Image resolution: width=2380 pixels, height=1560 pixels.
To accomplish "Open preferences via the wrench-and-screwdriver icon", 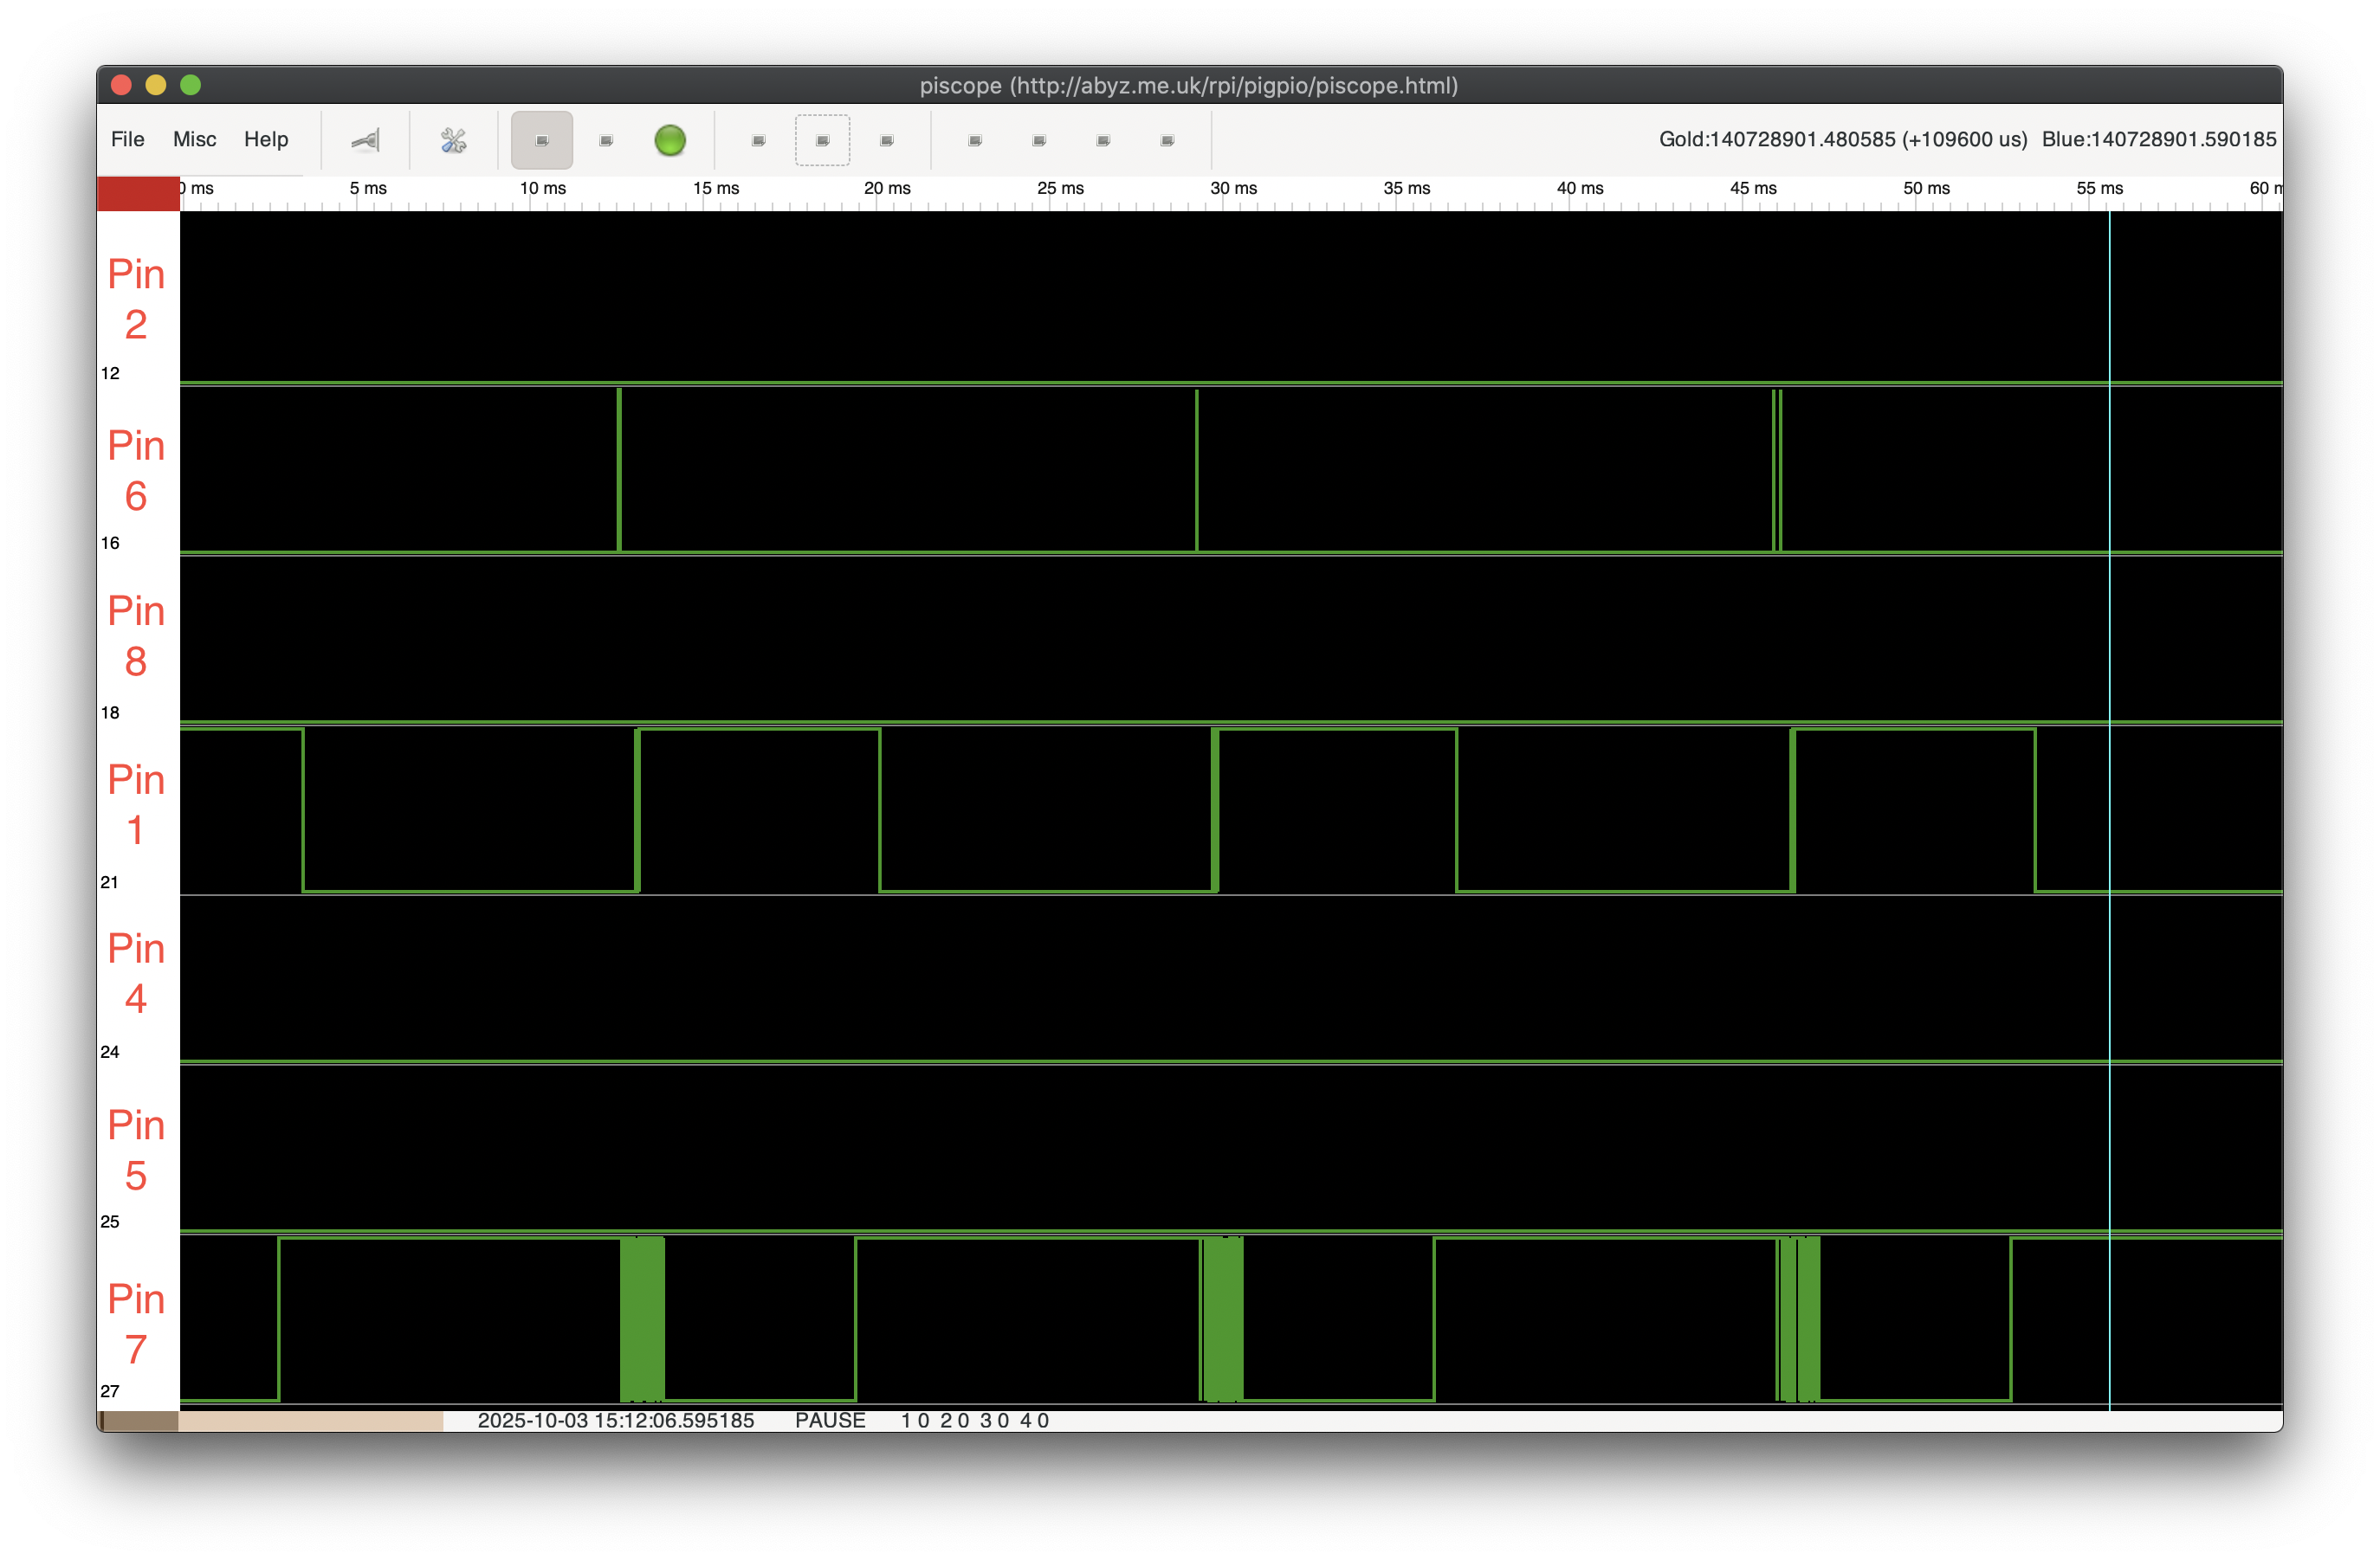I will (x=453, y=141).
